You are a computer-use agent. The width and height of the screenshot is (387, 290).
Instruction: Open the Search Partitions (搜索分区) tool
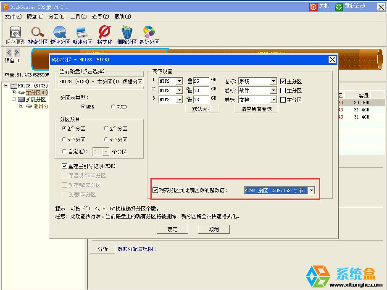click(x=38, y=35)
